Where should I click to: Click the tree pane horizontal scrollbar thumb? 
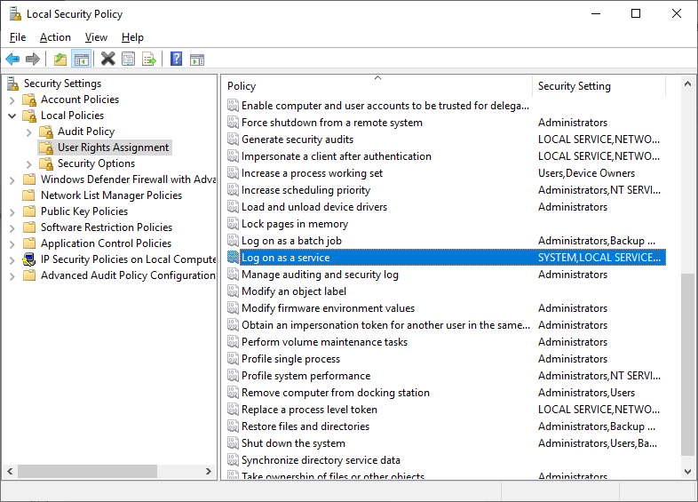[x=82, y=472]
